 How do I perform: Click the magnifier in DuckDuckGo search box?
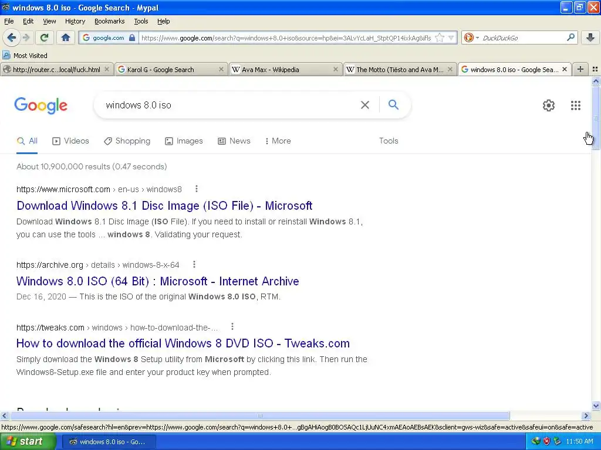570,37
